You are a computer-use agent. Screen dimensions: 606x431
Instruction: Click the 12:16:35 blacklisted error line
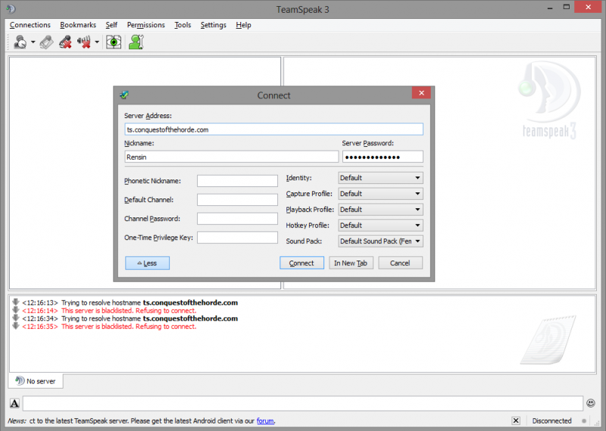(x=109, y=326)
